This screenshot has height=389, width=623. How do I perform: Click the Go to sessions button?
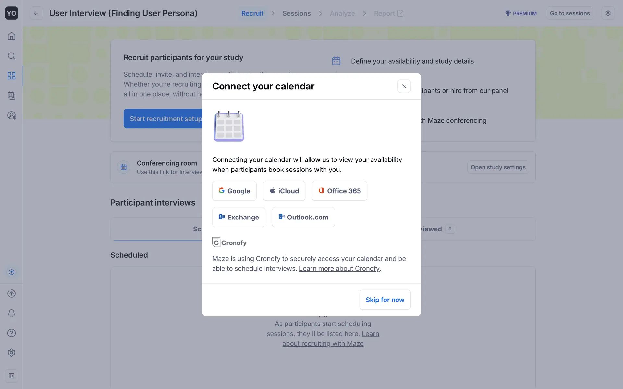click(569, 13)
